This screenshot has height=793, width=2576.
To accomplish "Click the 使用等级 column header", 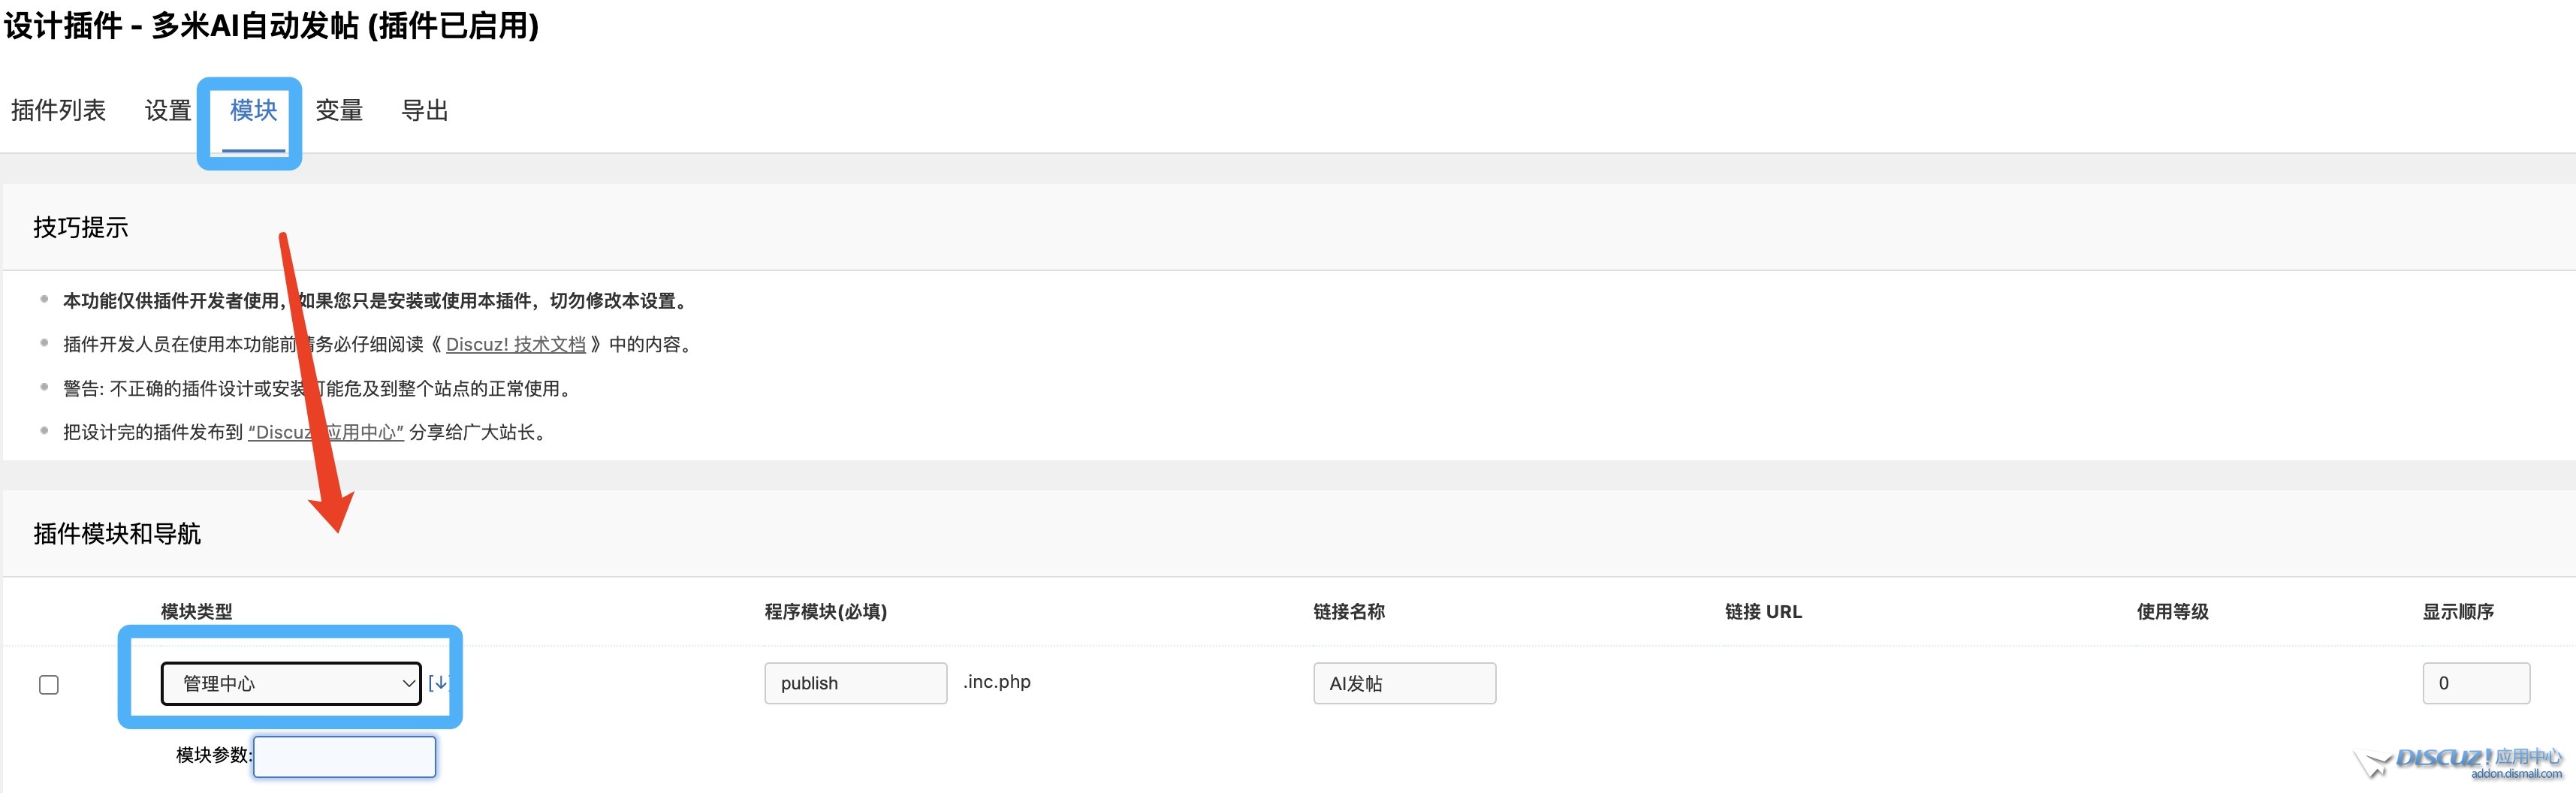I will coord(2173,612).
